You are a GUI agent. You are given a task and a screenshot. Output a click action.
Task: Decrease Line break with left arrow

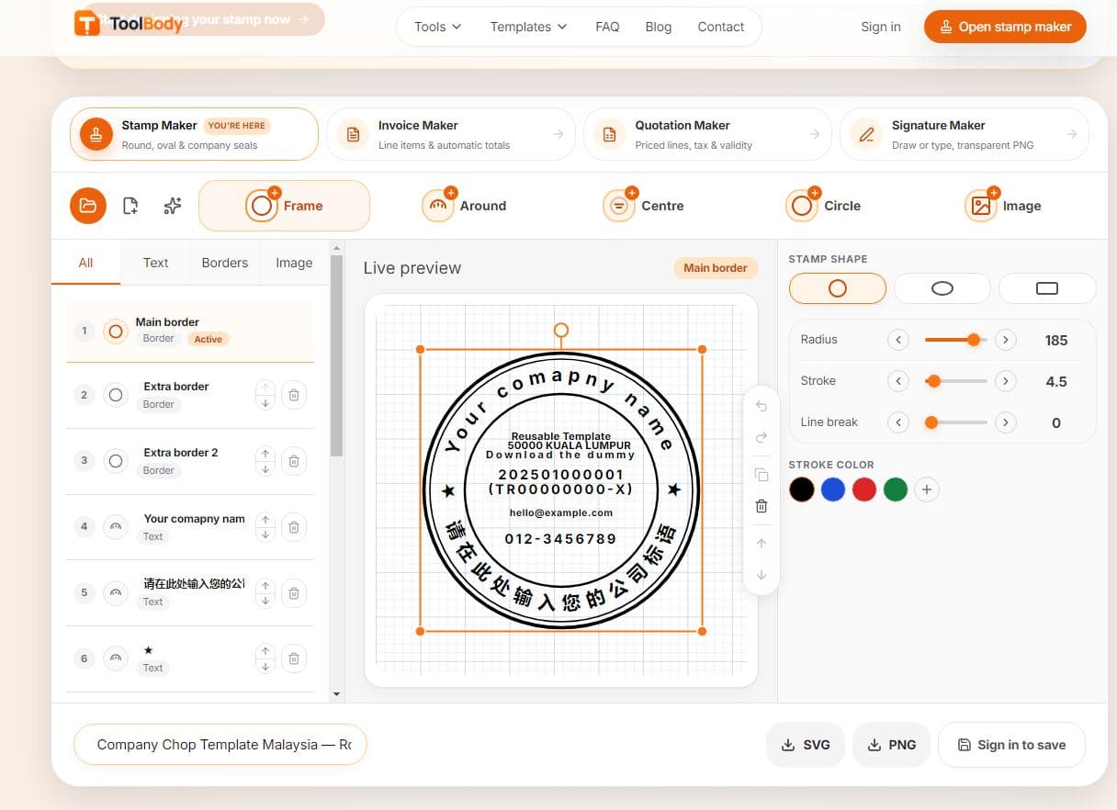[898, 422]
